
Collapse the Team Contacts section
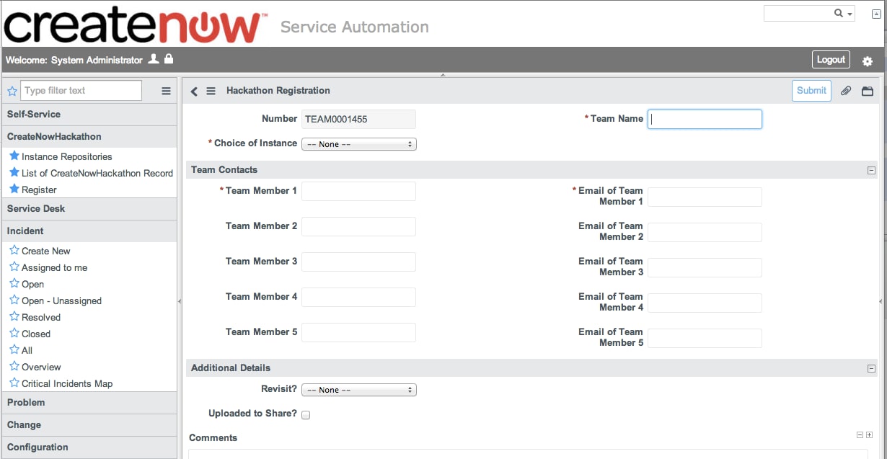pyautogui.click(x=870, y=170)
